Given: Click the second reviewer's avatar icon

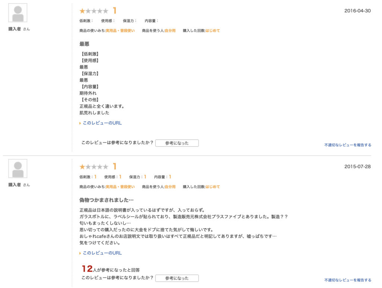Looking at the screenshot, I should (18, 169).
